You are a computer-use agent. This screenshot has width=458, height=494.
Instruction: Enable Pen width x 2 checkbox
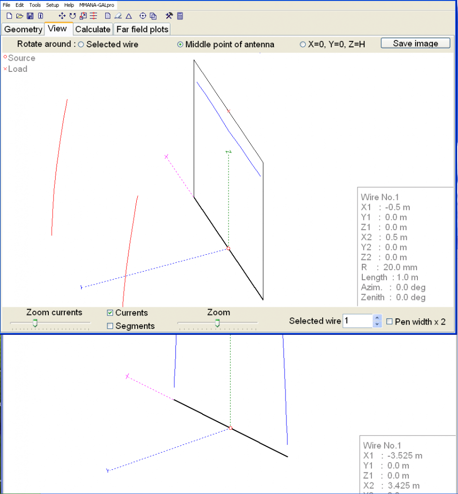[390, 322]
